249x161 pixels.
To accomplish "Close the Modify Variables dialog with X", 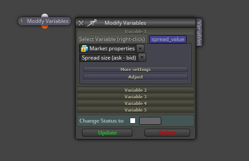I will (81, 23).
